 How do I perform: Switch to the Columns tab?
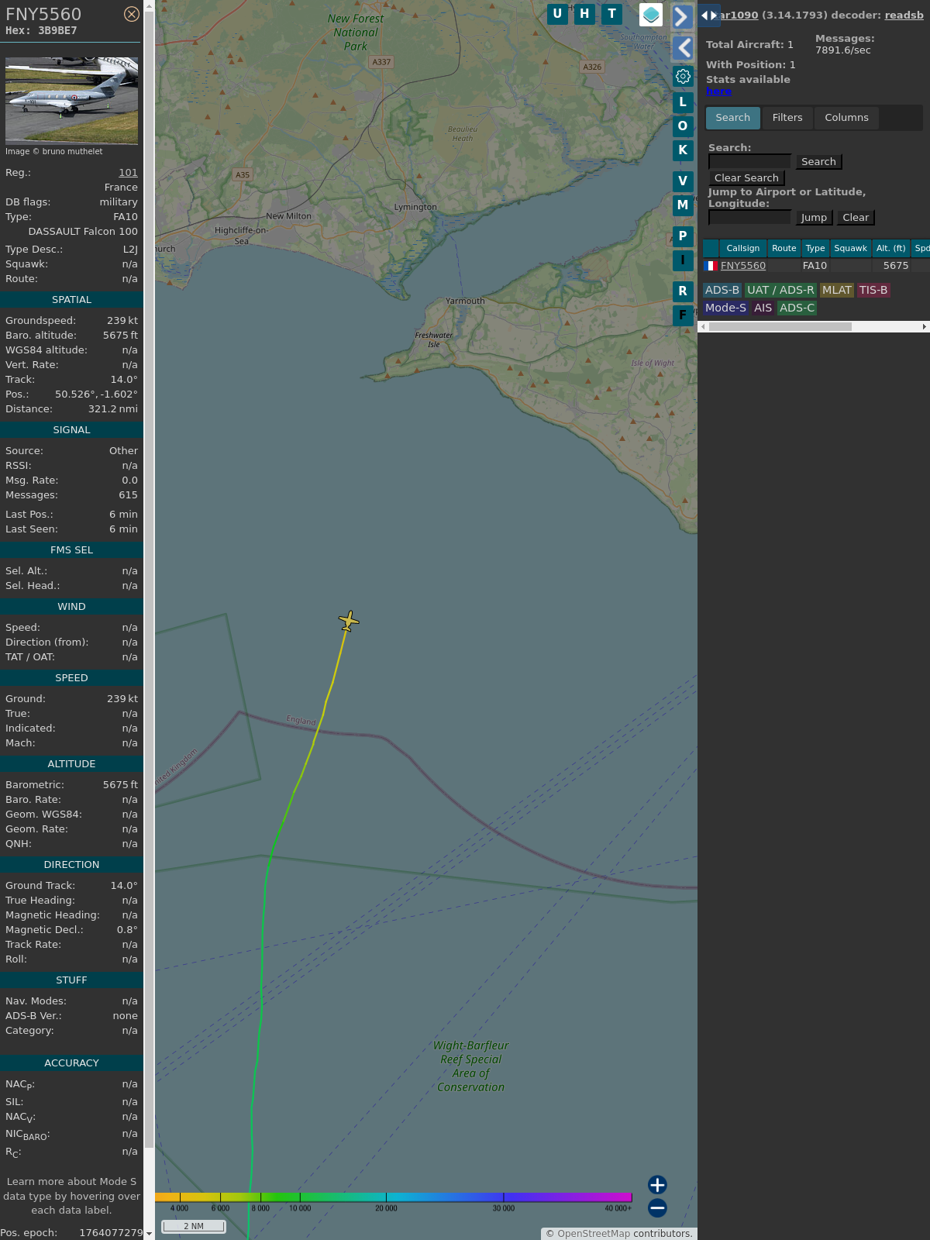(x=846, y=118)
